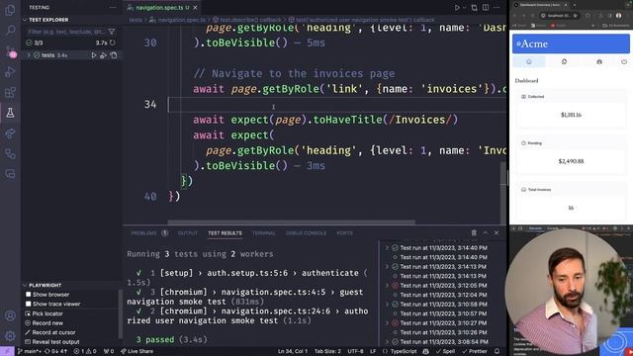Click Ln 34, Col 1 in status bar
Screen dimensions: 633x356
click(293, 352)
